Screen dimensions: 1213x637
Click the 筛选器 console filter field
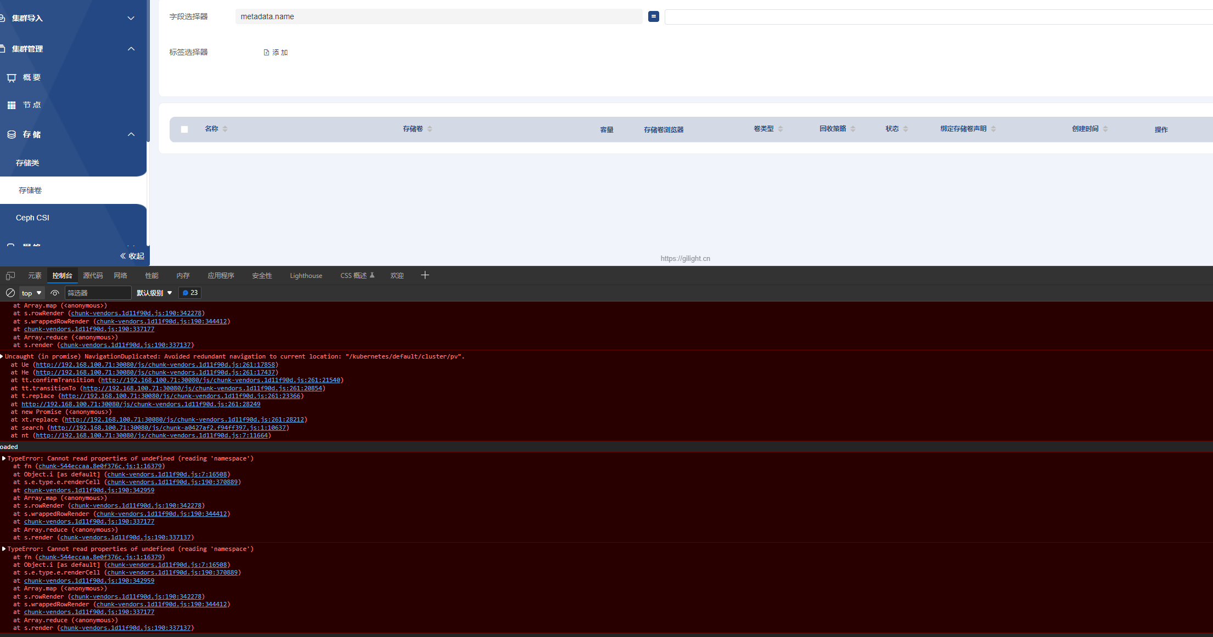pos(98,293)
